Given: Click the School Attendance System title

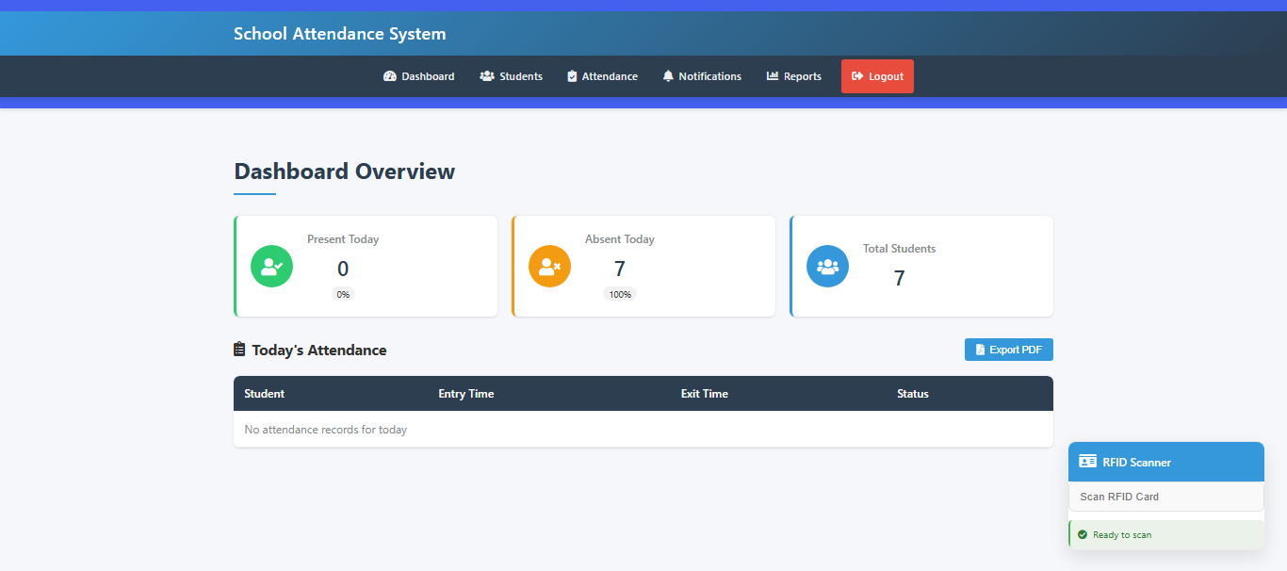Looking at the screenshot, I should 340,34.
